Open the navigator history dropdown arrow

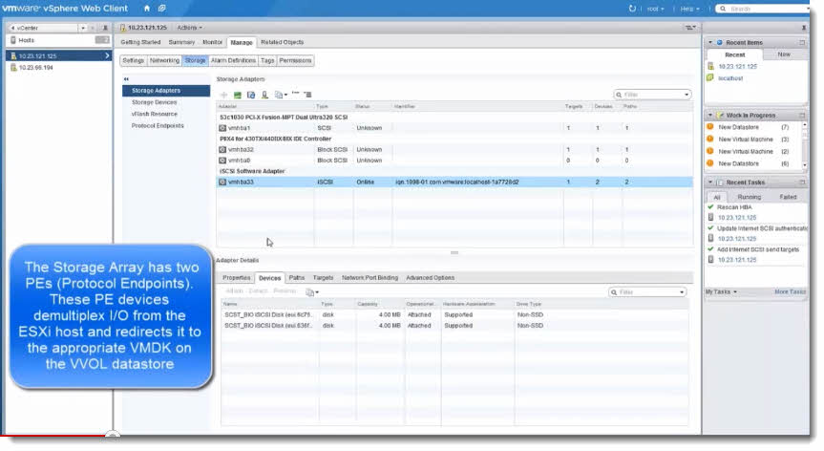[x=82, y=28]
